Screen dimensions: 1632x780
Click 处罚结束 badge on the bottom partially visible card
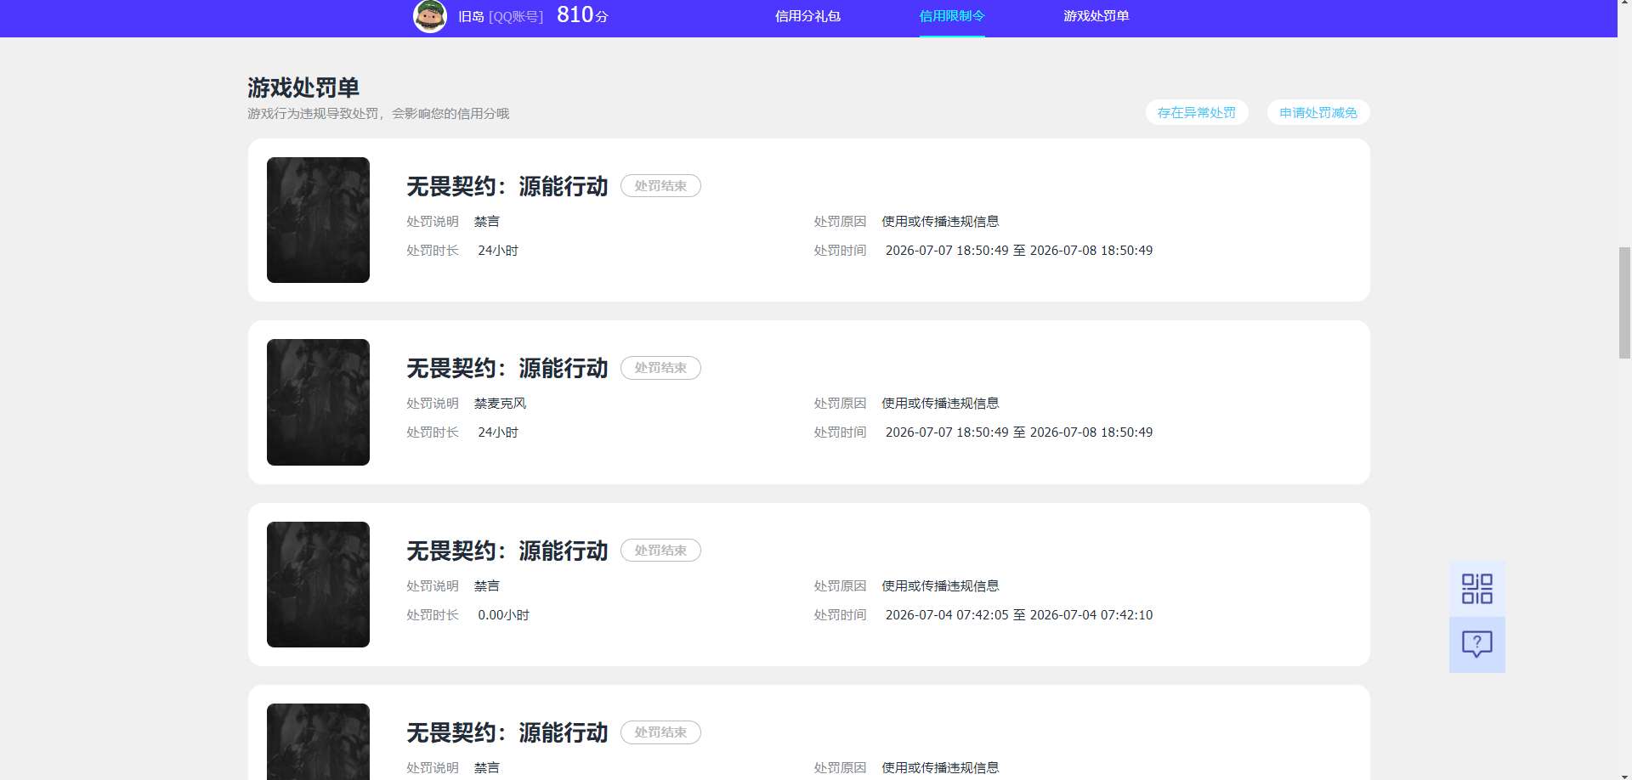pyautogui.click(x=660, y=732)
